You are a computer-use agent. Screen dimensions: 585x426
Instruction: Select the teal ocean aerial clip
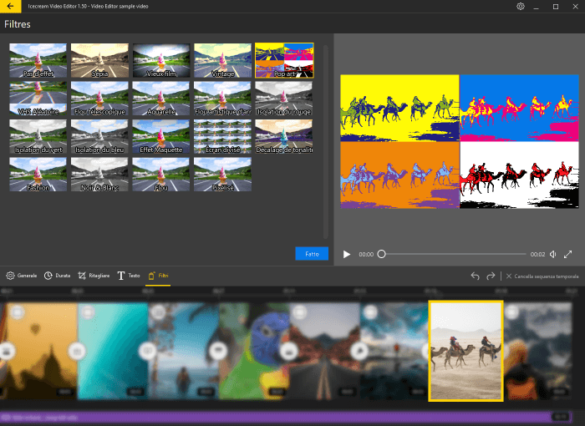113,351
